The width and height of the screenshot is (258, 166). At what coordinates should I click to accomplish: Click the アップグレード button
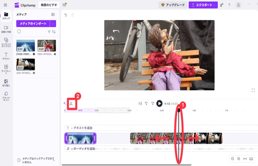click(x=172, y=5)
